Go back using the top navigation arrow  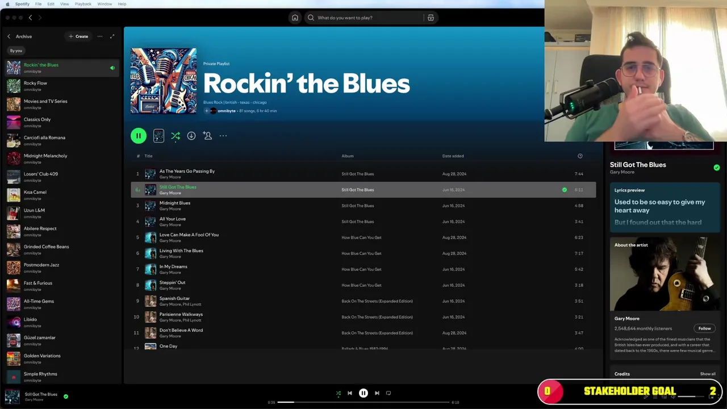pos(30,18)
